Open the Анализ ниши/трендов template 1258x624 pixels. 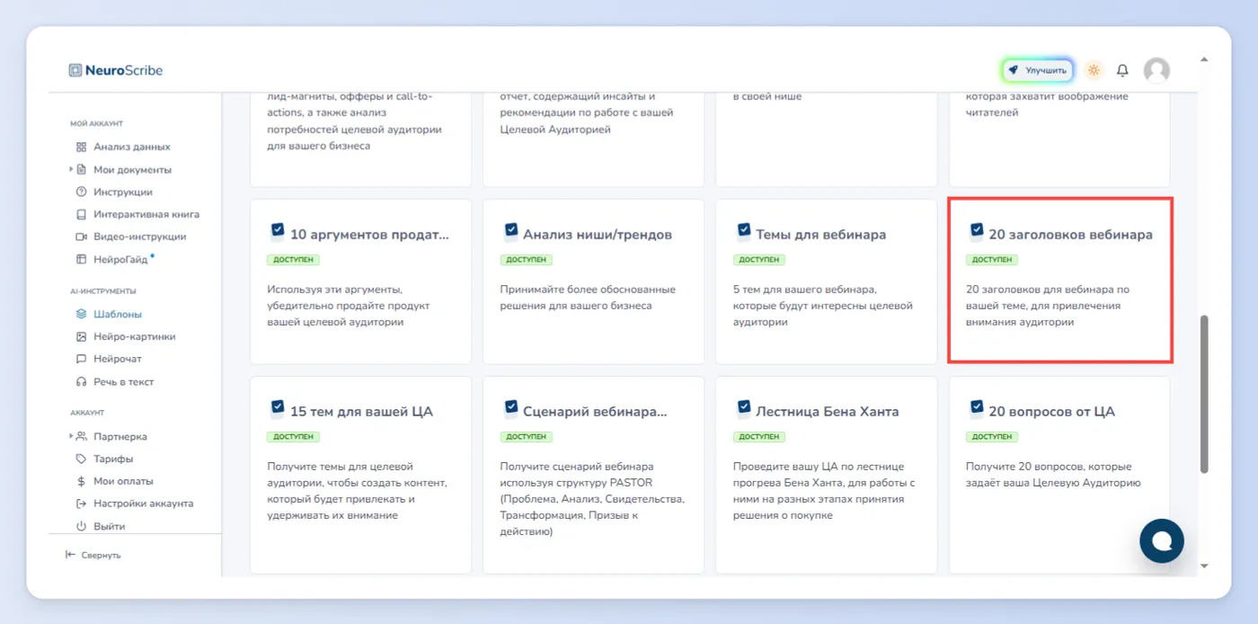593,281
